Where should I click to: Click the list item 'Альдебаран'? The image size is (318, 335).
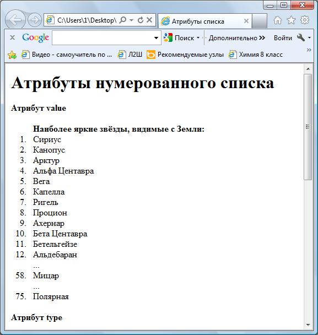(55, 255)
